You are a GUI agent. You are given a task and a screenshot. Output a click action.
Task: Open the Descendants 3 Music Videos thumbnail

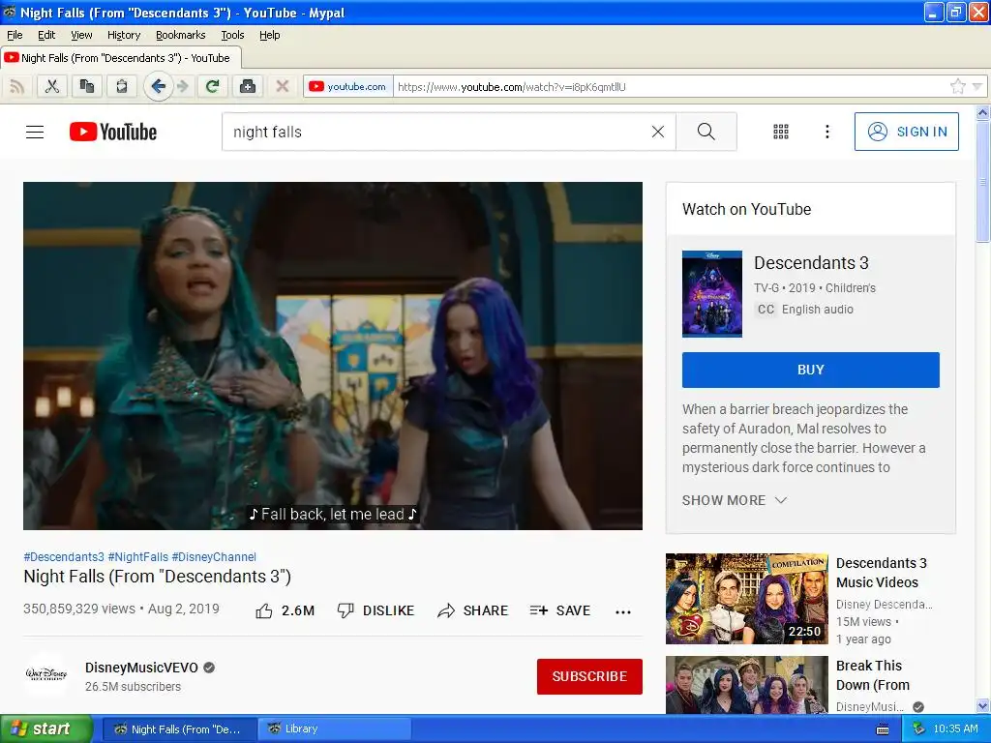(x=746, y=599)
